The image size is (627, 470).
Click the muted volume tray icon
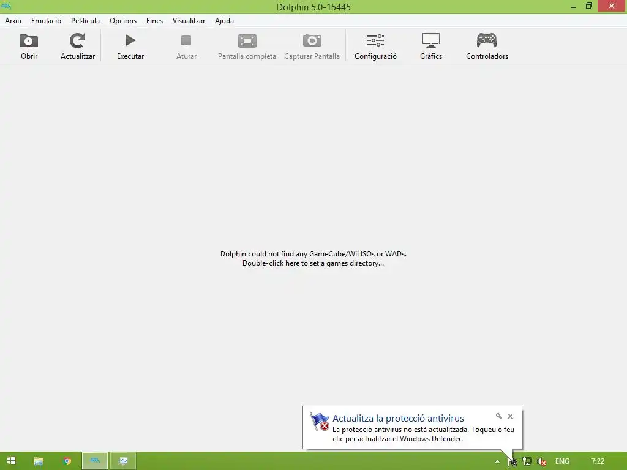click(x=542, y=461)
